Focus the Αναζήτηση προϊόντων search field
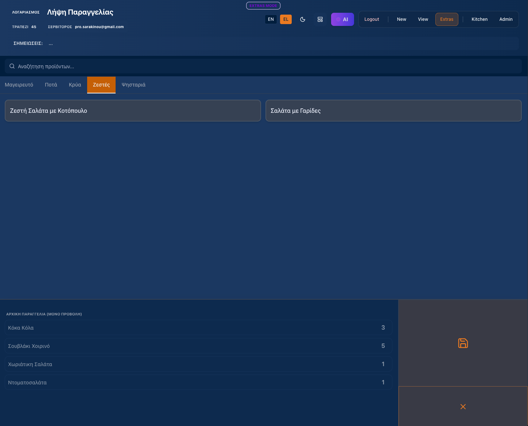Viewport: 528px width, 426px height. (x=263, y=66)
